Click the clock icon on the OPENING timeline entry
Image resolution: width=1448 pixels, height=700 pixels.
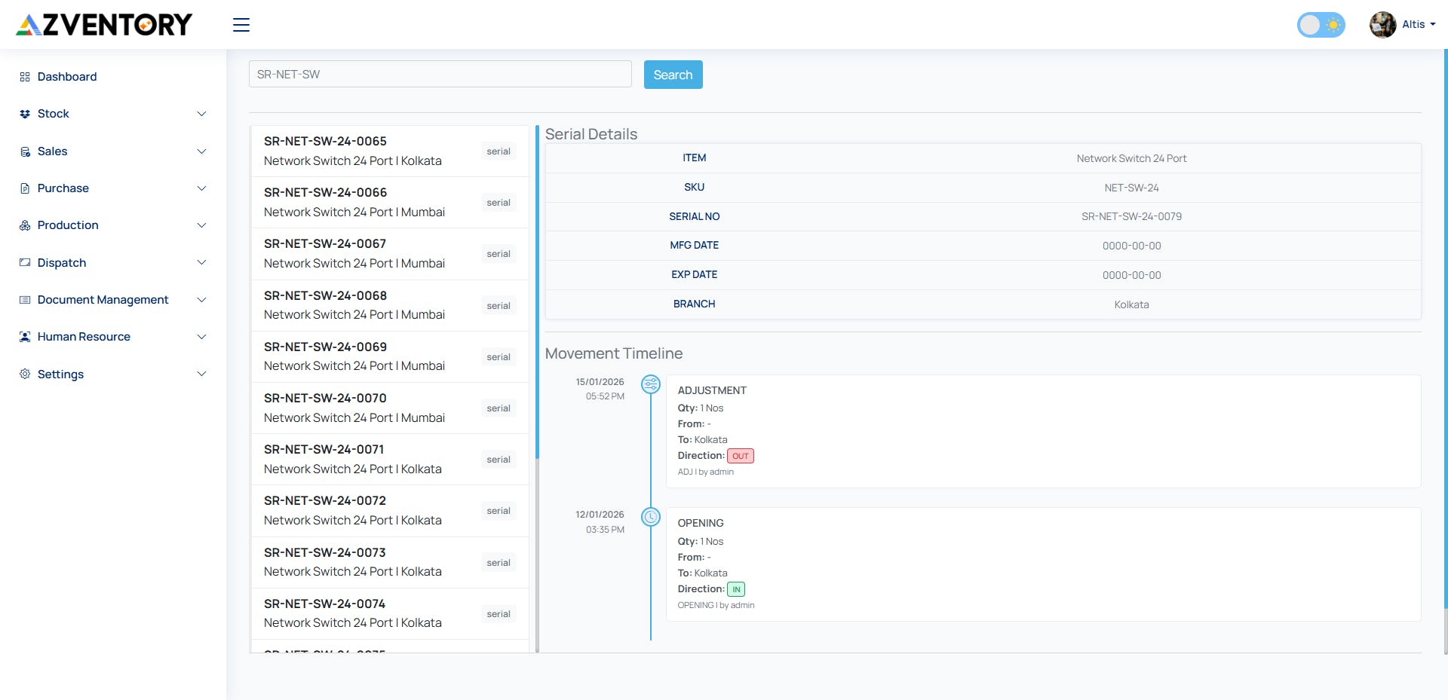point(651,517)
